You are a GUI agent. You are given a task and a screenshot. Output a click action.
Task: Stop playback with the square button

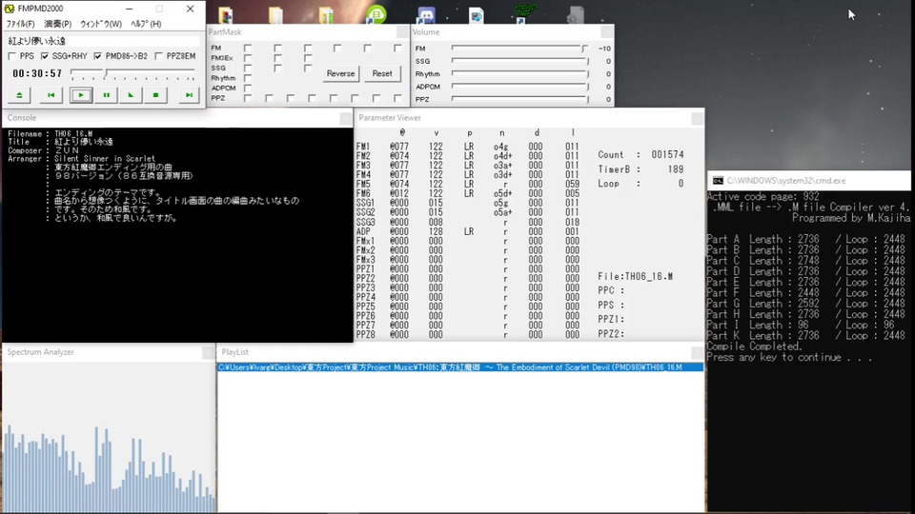[x=155, y=95]
